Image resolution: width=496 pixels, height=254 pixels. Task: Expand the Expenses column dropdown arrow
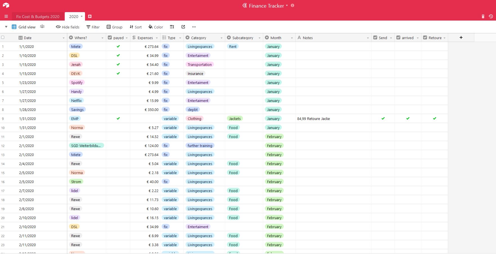tap(157, 38)
